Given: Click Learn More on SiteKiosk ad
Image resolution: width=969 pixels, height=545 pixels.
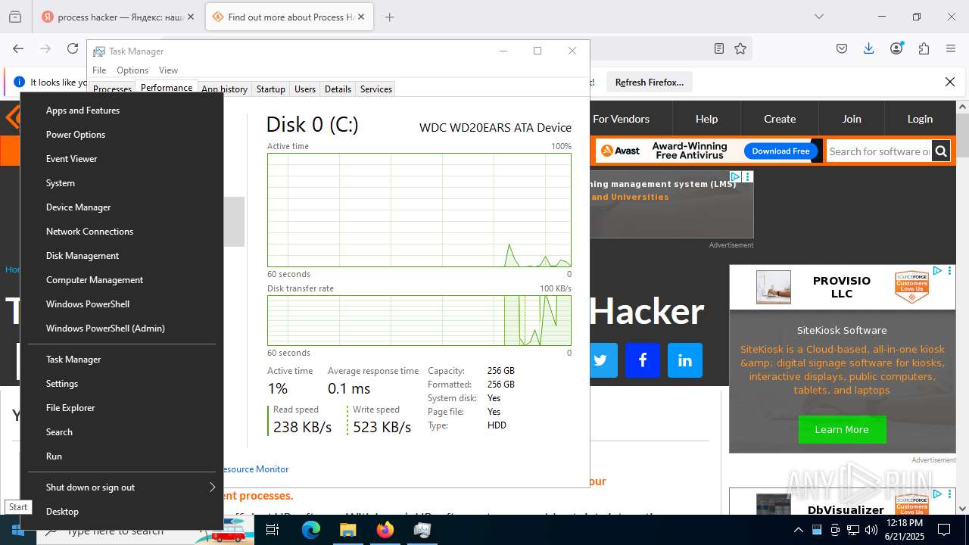Looking at the screenshot, I should [842, 429].
